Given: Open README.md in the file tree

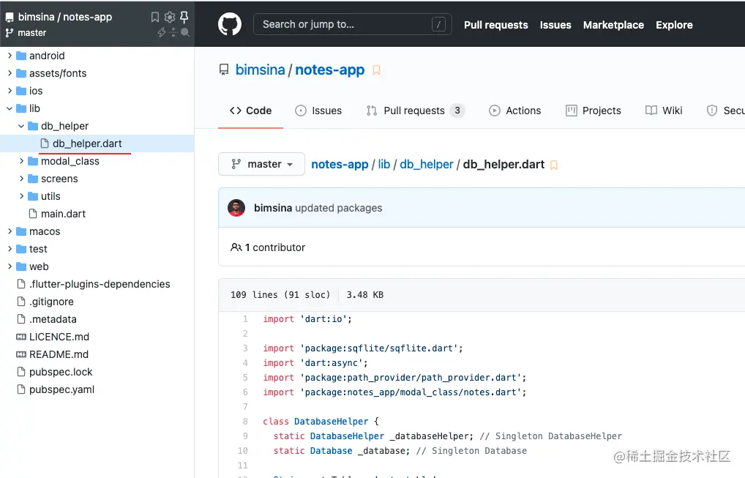Looking at the screenshot, I should pos(59,354).
